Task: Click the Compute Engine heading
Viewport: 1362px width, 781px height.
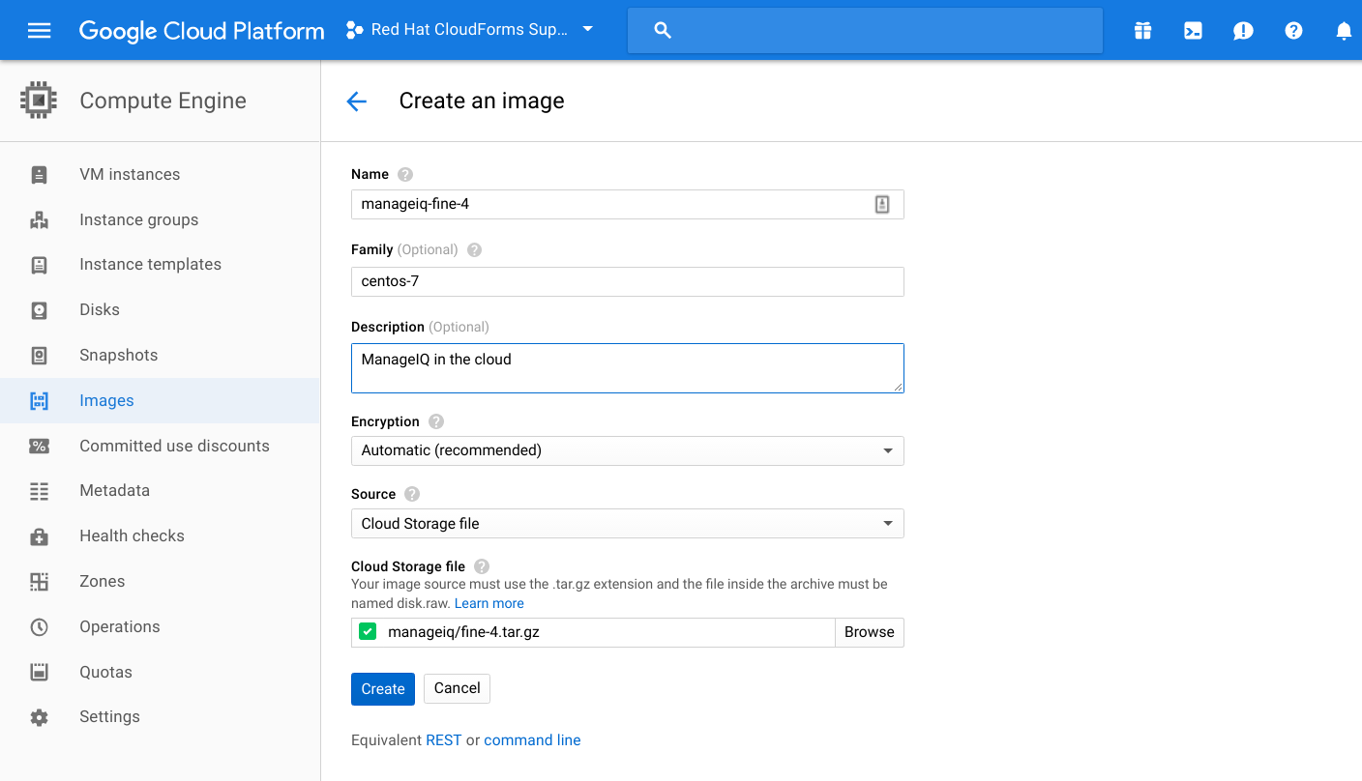Action: tap(163, 101)
